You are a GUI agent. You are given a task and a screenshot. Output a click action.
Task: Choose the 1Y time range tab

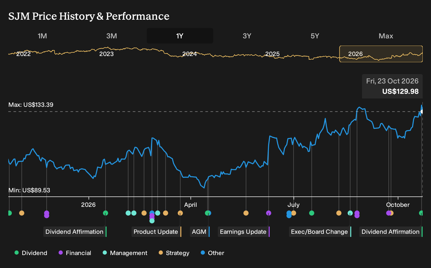click(x=180, y=36)
